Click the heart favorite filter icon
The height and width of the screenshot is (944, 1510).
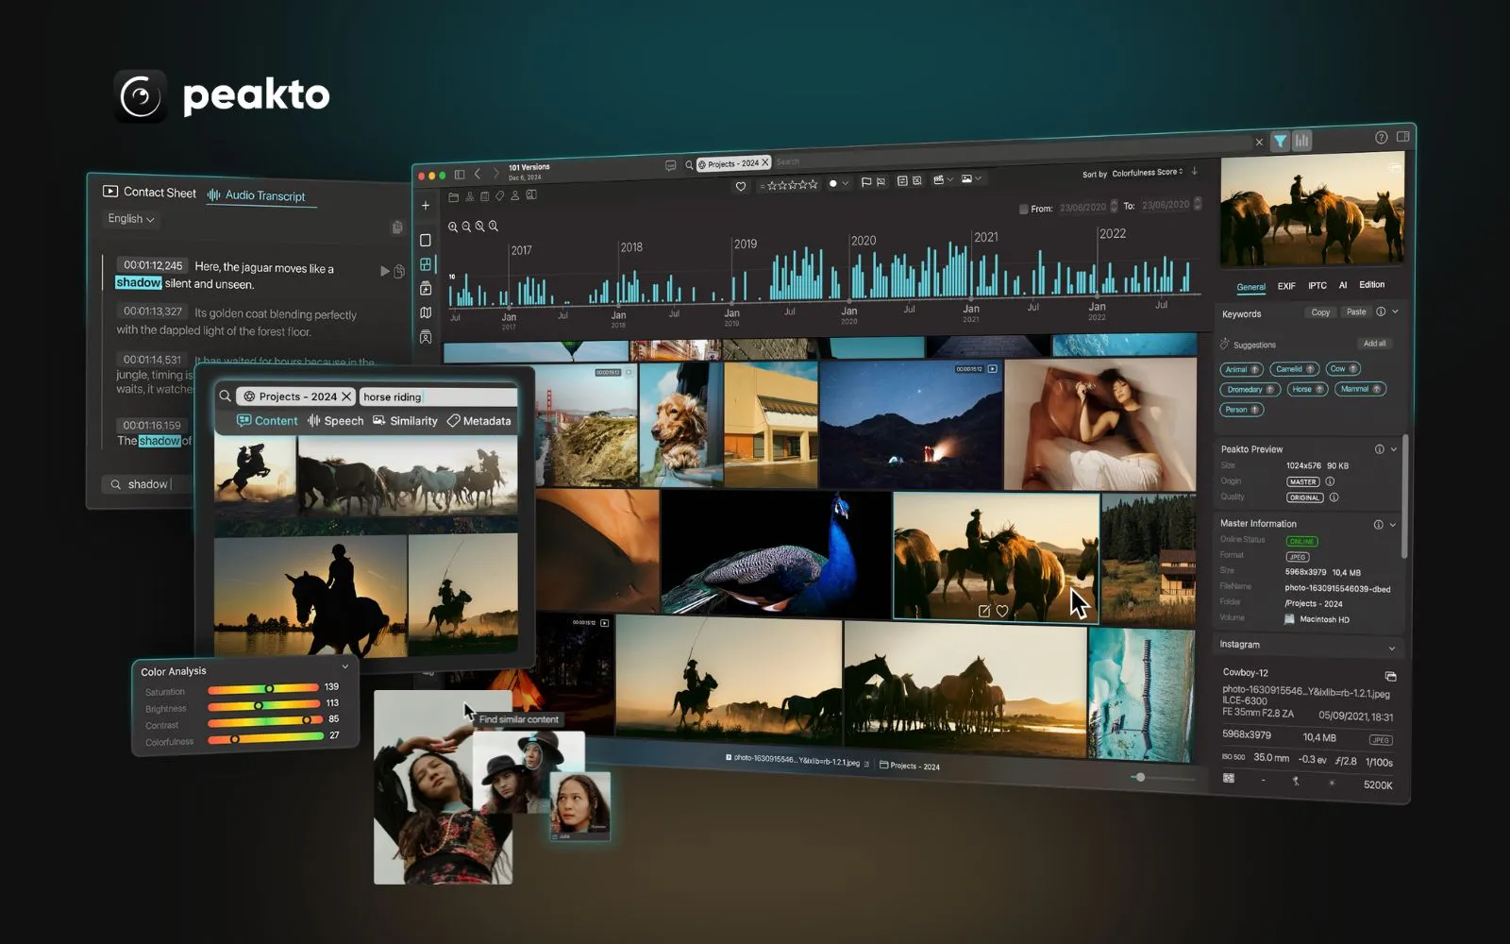pyautogui.click(x=741, y=186)
